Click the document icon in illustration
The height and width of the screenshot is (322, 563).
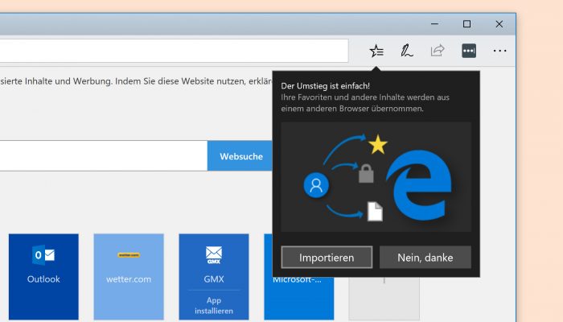point(375,211)
